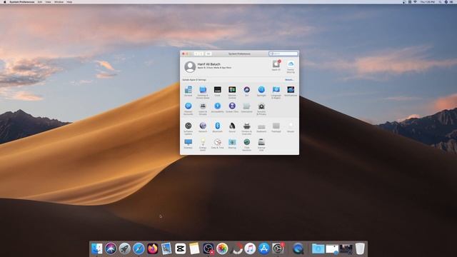Open Software Update preferences
Image resolution: width=457 pixels, height=257 pixels.
[x=189, y=128]
